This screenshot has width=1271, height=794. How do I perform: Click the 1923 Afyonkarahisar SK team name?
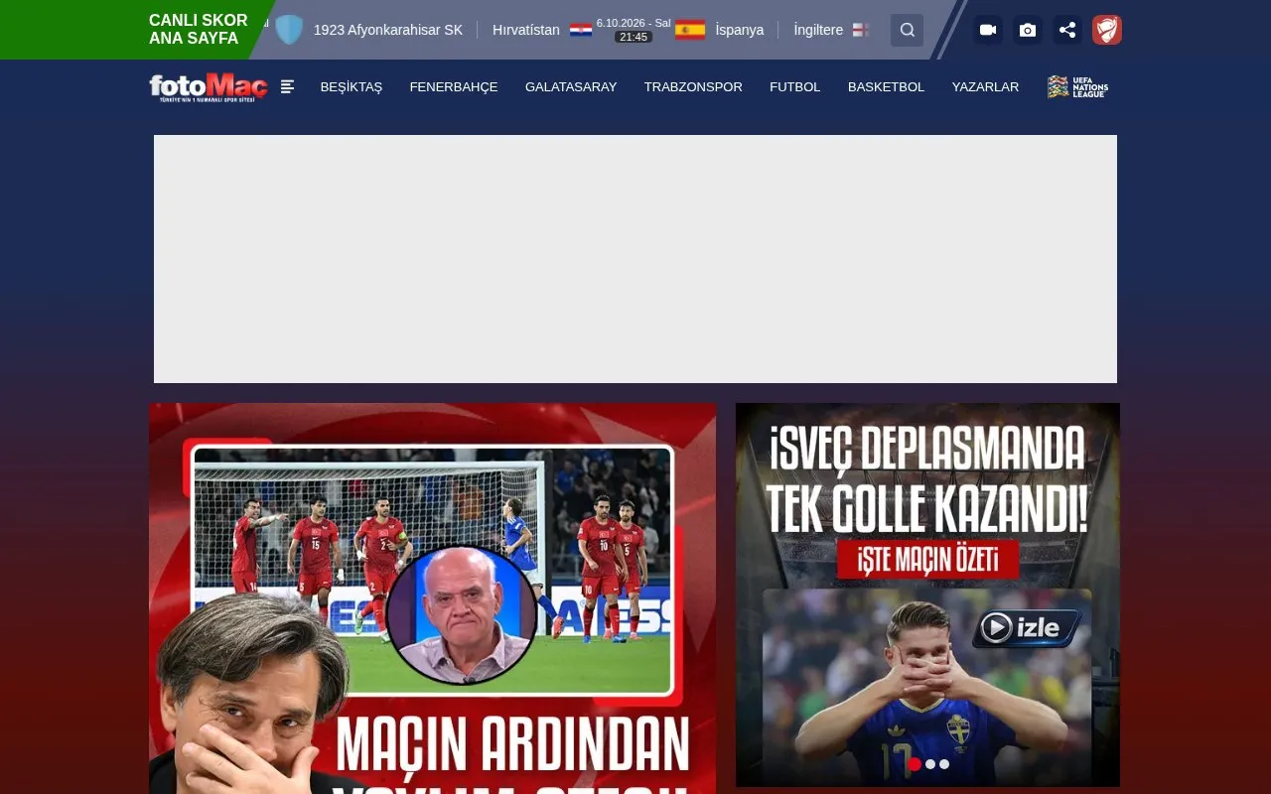pyautogui.click(x=388, y=30)
